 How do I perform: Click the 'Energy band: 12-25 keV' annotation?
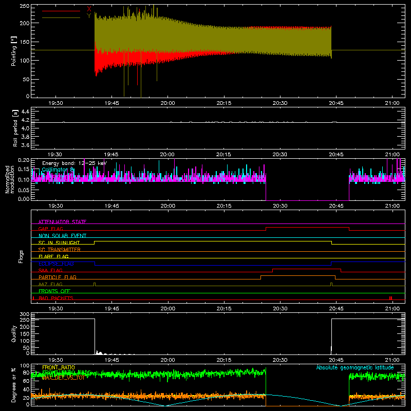74,163
